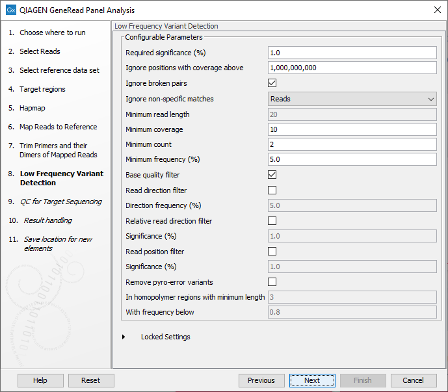Click the Minimum frequency (%) field
This screenshot has width=448, height=392.
(352, 159)
